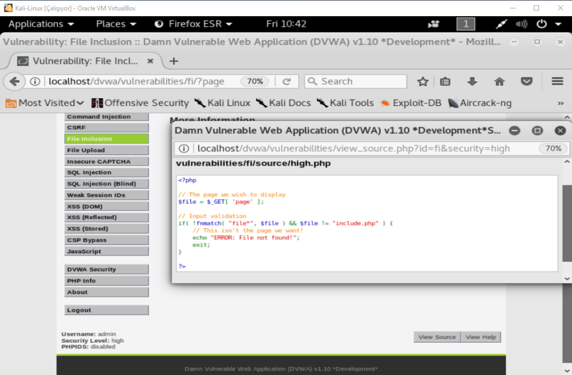This screenshot has height=375, width=572.
Task: Open the new tab plus button
Action: click(174, 61)
